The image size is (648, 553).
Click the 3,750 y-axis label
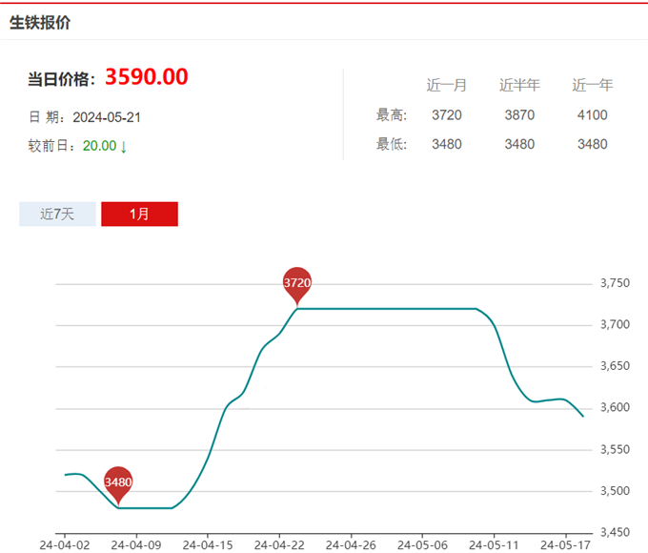tap(615, 284)
